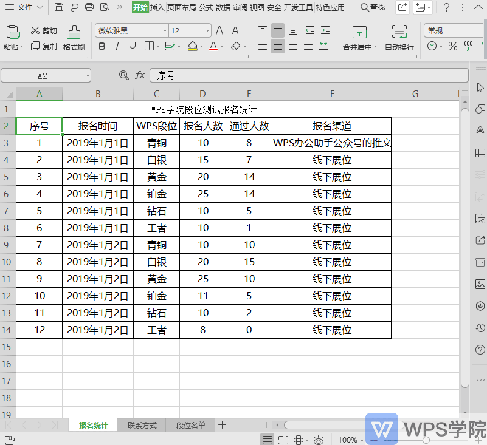The image size is (487, 445).
Task: Click the vertical scrollbar thumb
Action: (x=465, y=248)
